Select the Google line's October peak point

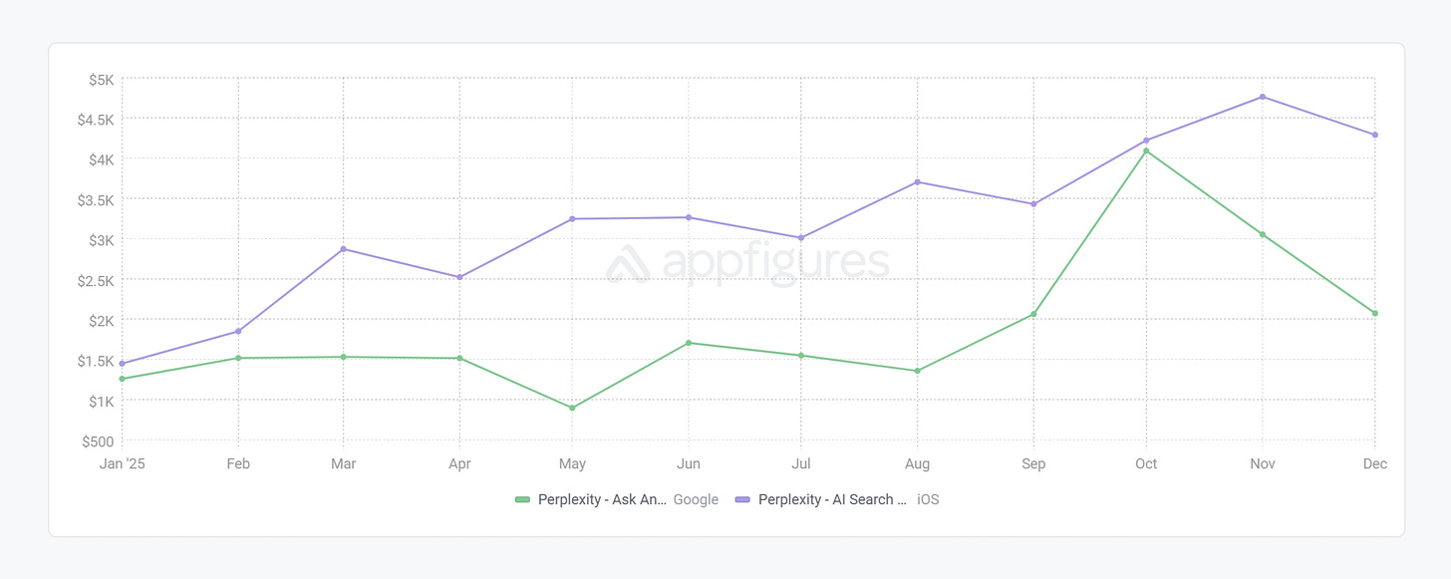coord(1146,151)
